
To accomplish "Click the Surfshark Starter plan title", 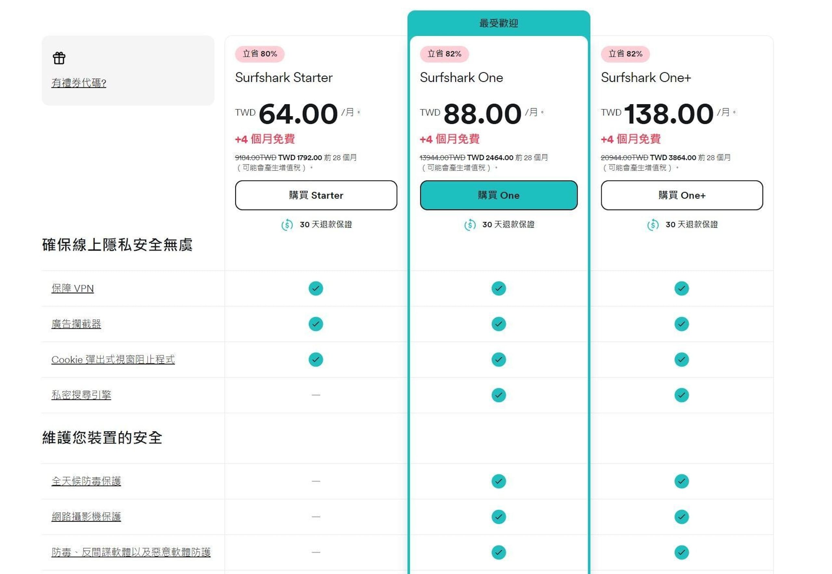I will coord(284,78).
